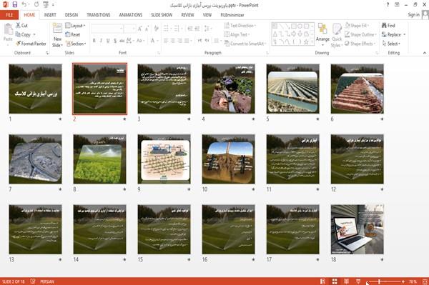Click the spell check icon in status bar

click(x=33, y=281)
